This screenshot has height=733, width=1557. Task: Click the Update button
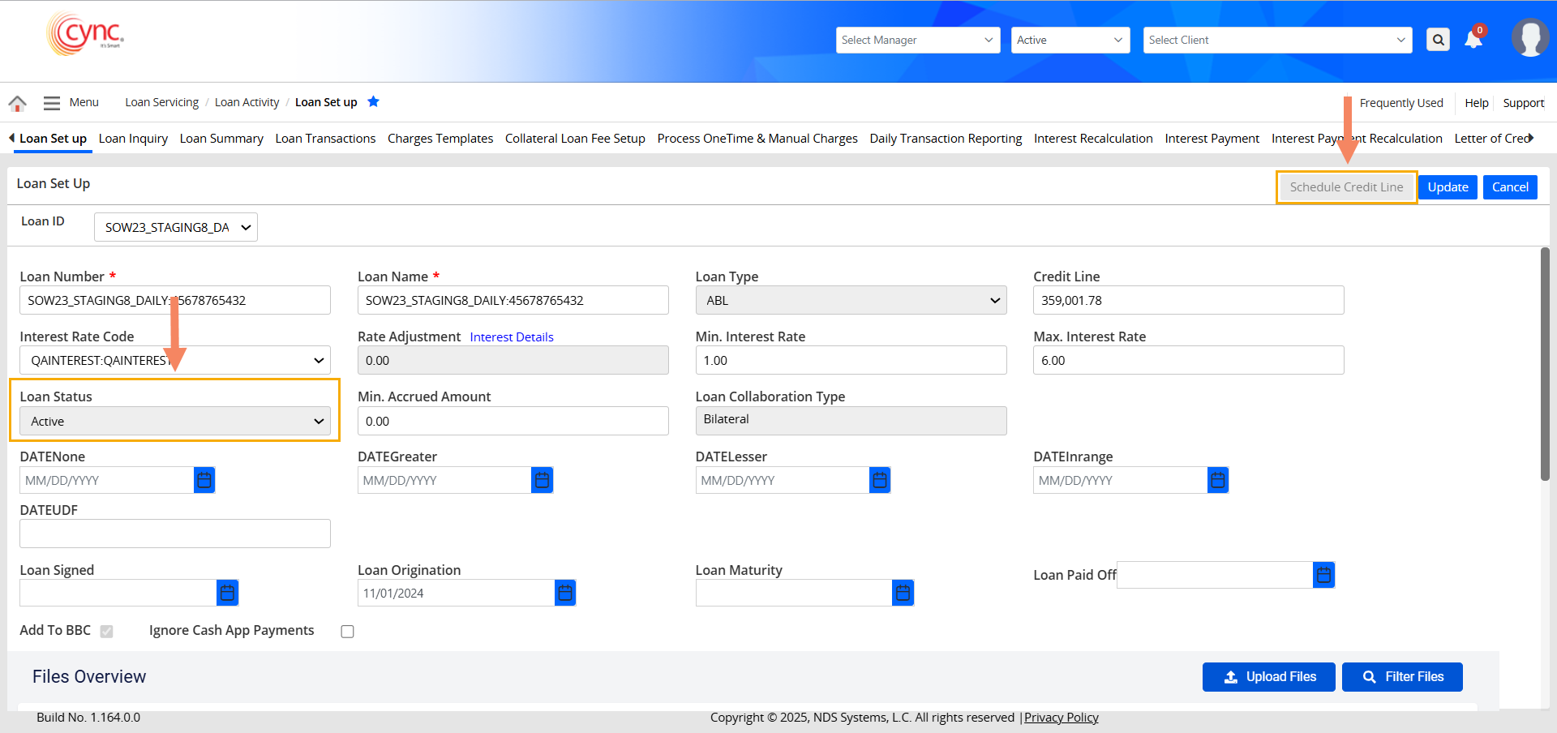point(1448,187)
